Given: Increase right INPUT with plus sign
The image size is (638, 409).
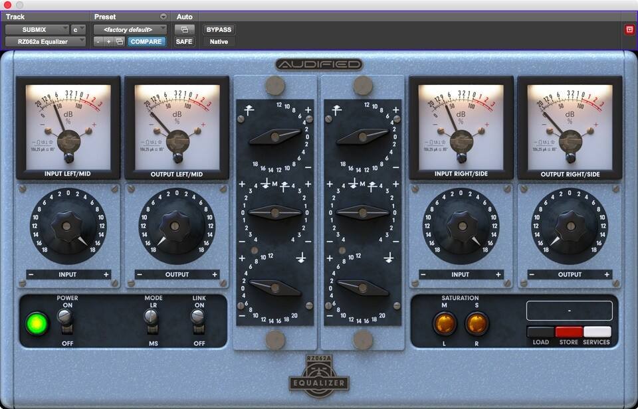Looking at the screenshot, I should coord(498,274).
